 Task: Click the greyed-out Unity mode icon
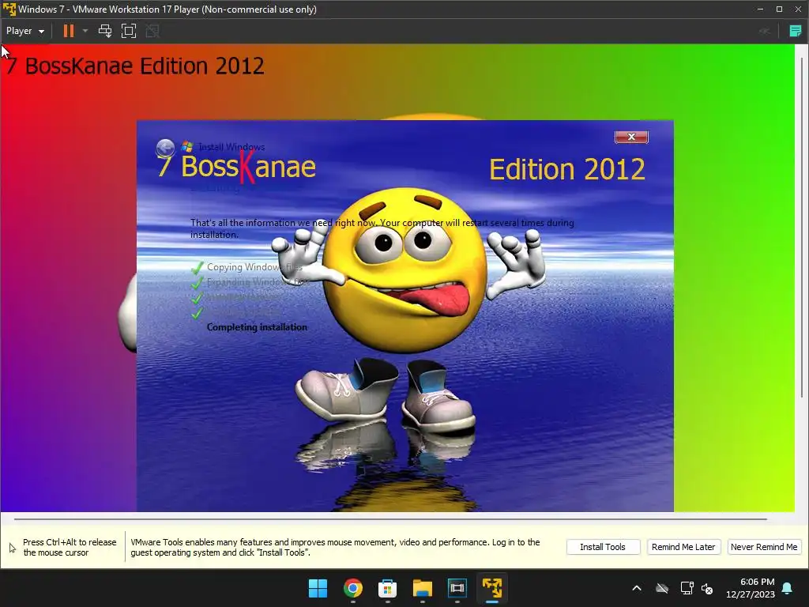point(152,31)
